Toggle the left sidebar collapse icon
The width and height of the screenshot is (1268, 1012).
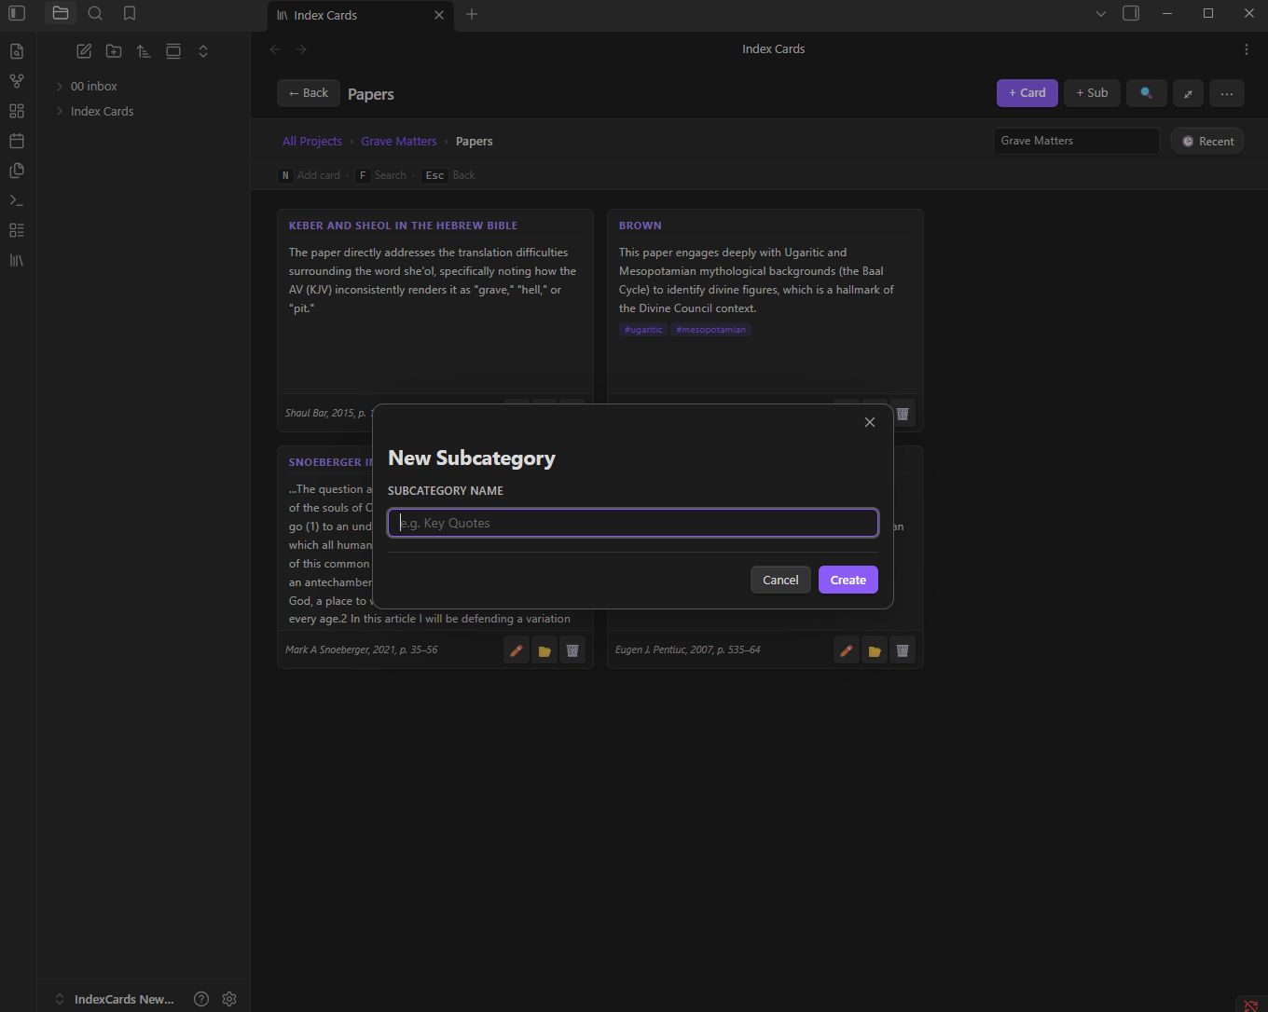click(17, 14)
